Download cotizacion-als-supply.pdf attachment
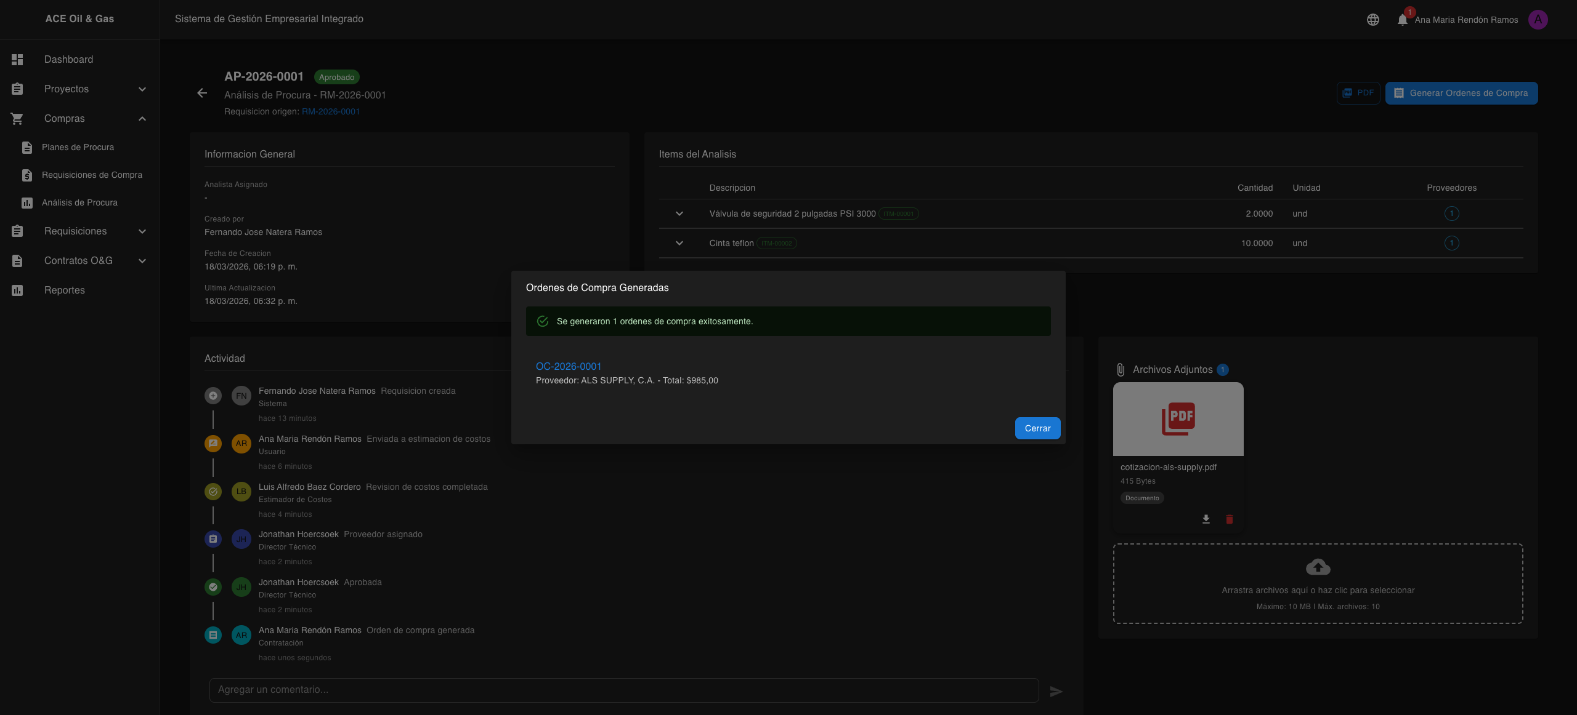The width and height of the screenshot is (1577, 715). [1206, 519]
